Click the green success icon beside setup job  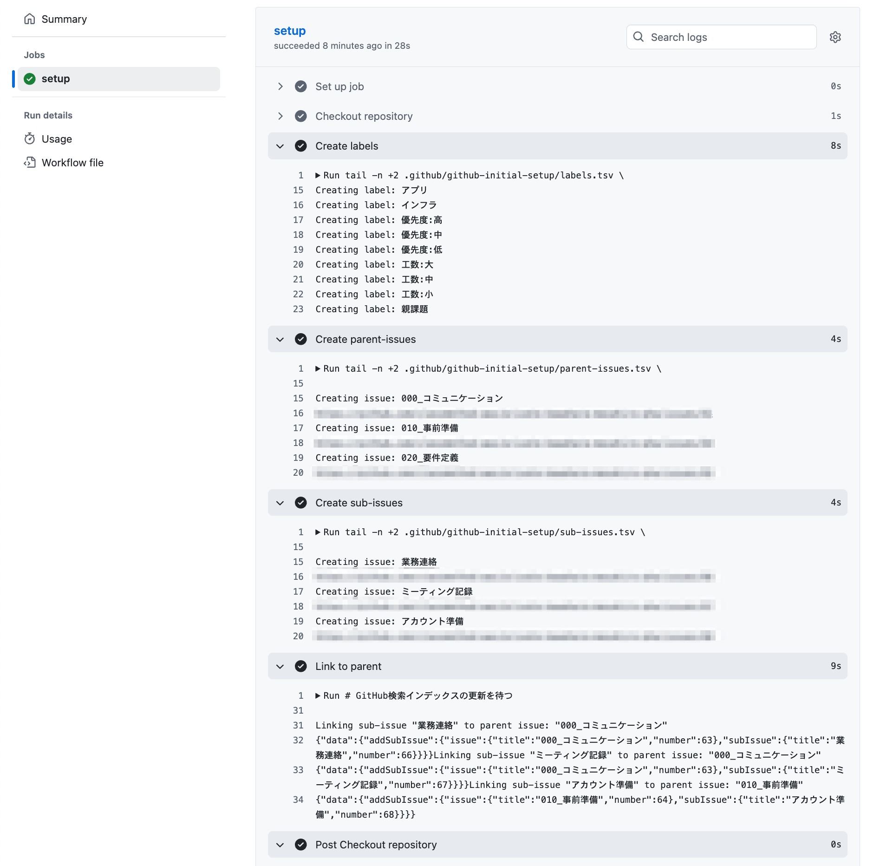click(x=30, y=79)
